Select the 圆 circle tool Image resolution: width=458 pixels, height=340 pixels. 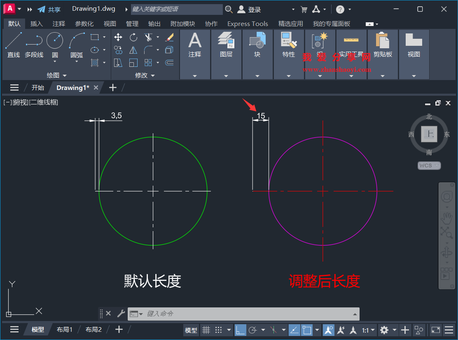[x=54, y=40]
